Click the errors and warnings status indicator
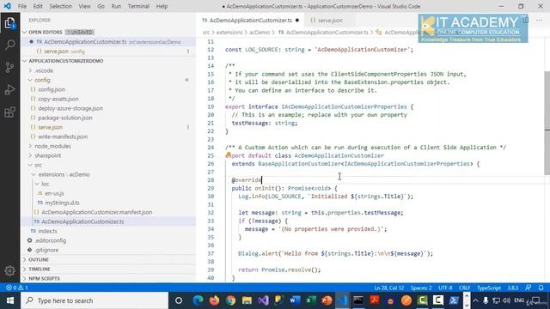 (17, 288)
